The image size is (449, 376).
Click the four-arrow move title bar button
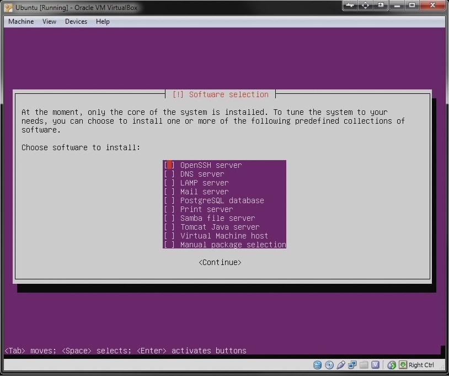click(365, 5)
